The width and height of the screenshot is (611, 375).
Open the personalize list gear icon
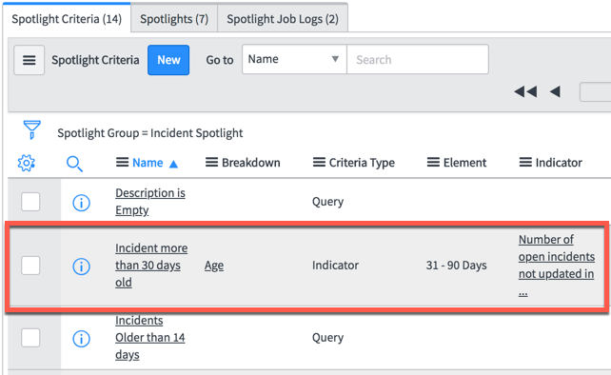click(x=26, y=163)
